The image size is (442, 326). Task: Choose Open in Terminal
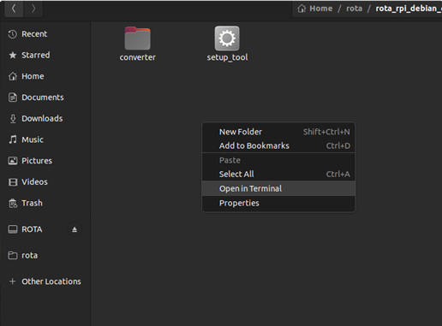pyautogui.click(x=278, y=188)
